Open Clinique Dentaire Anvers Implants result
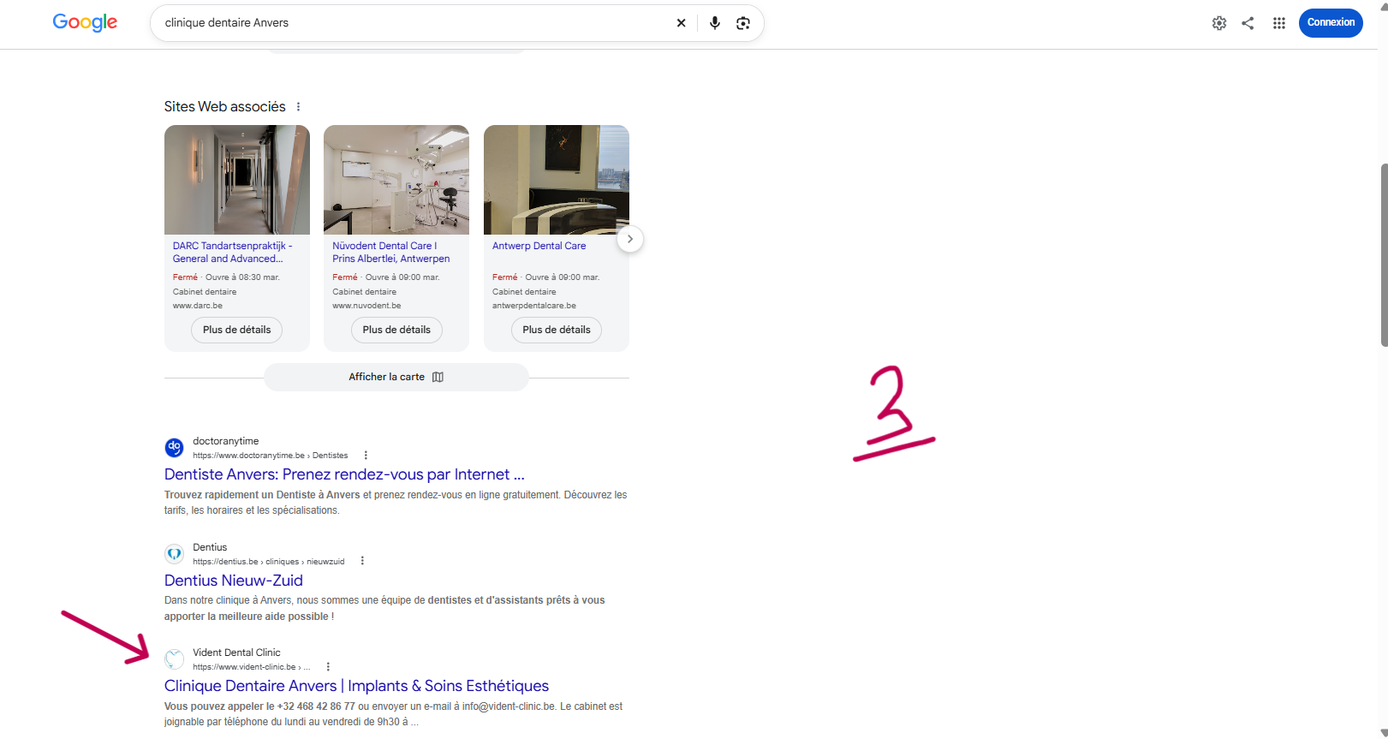Image resolution: width=1388 pixels, height=739 pixels. pyautogui.click(x=356, y=686)
